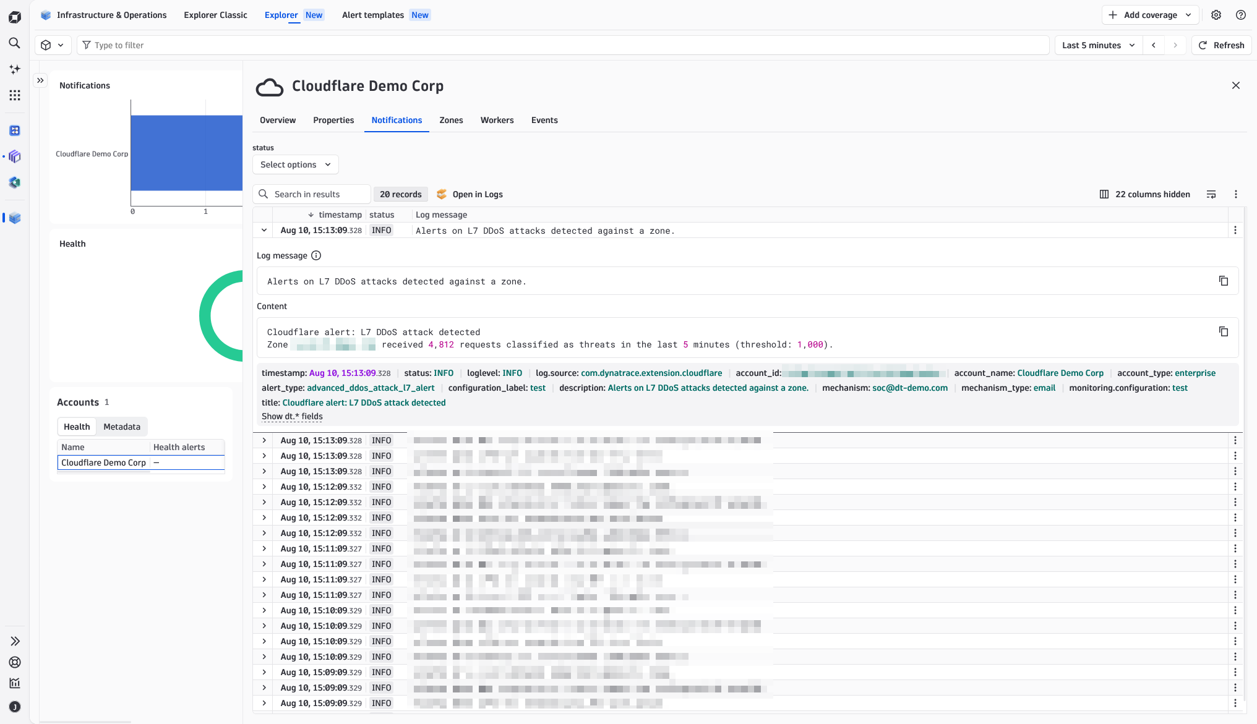Expand the first Aug 10, 15:09:09.329 row
Viewport: 1257px width, 724px height.
click(264, 672)
